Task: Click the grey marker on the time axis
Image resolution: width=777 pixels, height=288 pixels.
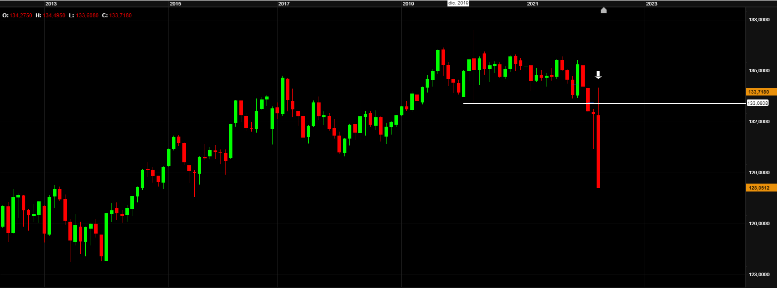Action: pyautogui.click(x=604, y=10)
